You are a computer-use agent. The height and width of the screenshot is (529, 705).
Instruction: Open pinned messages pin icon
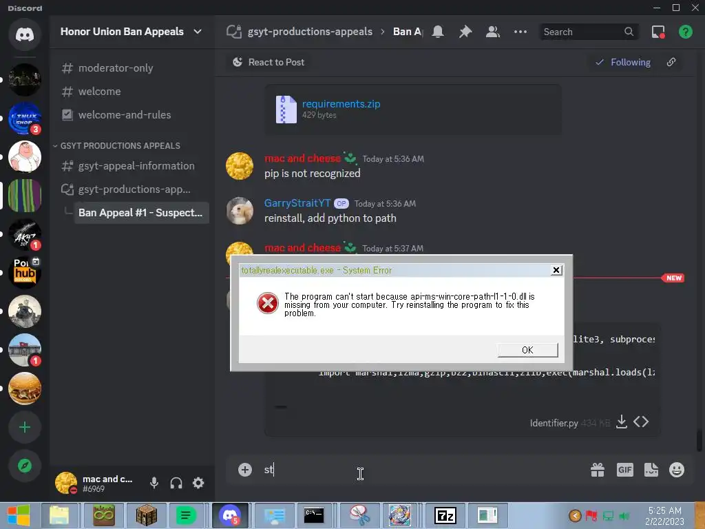click(x=465, y=32)
